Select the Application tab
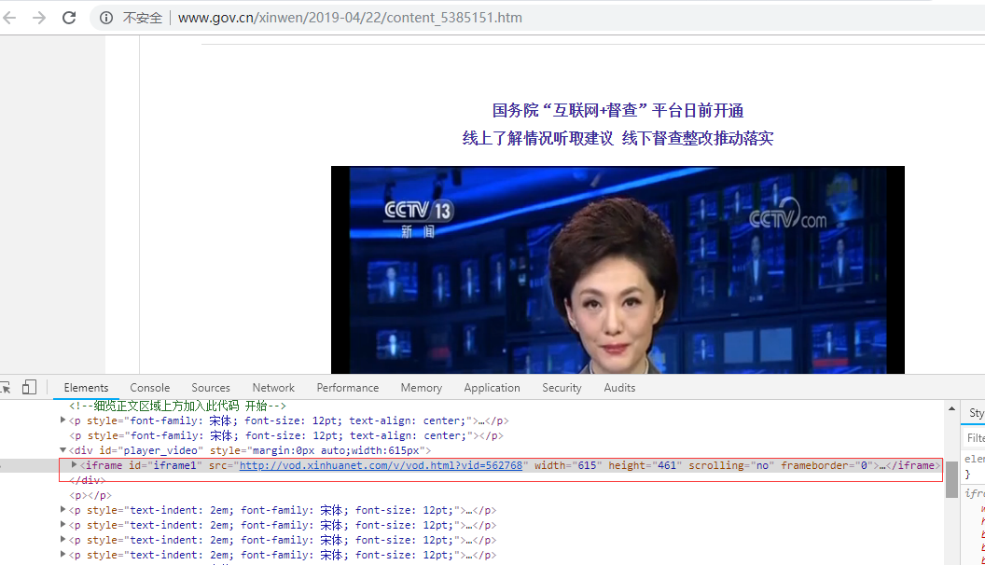The image size is (985, 565). (492, 388)
